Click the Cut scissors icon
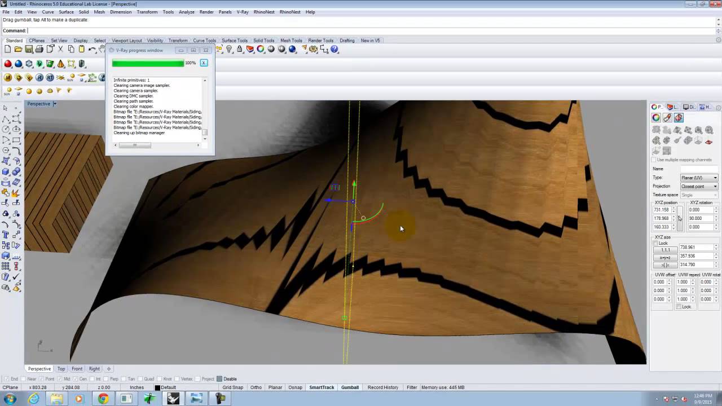 [x=60, y=50]
